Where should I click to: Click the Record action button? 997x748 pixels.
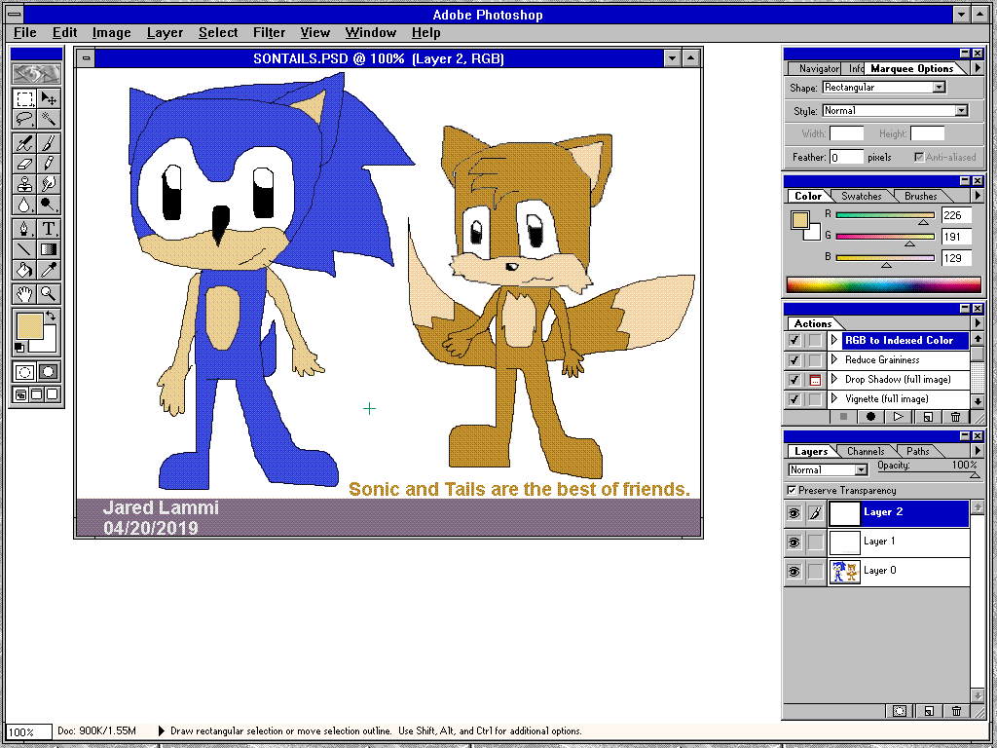[x=870, y=417]
